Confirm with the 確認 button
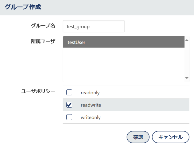Screen dimensions: 194x147 138,137
